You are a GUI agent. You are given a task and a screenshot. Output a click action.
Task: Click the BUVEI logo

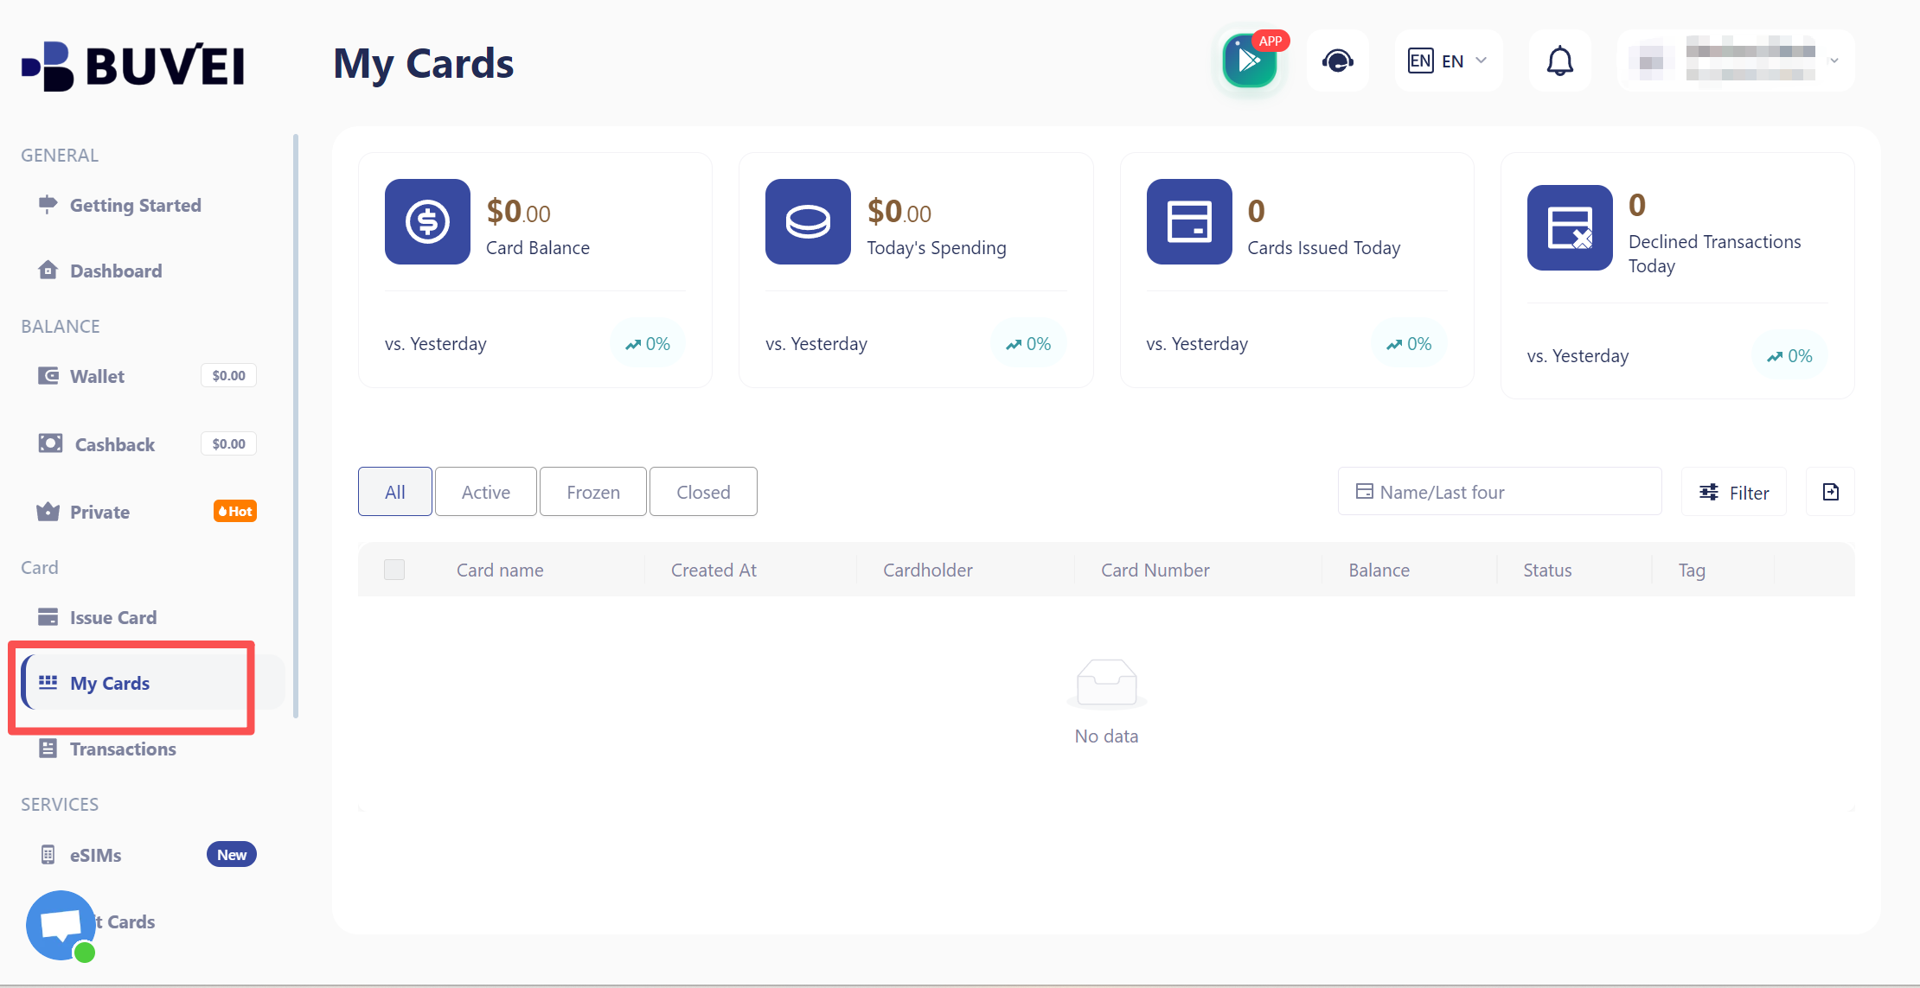(133, 65)
